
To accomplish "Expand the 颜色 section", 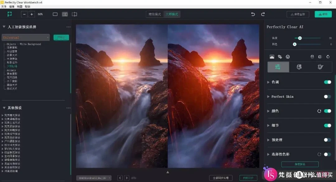I will pyautogui.click(x=268, y=111).
